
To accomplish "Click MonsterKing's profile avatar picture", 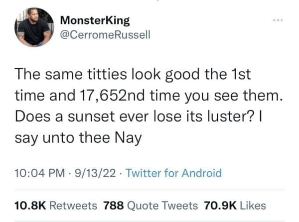I will [x=32, y=27].
